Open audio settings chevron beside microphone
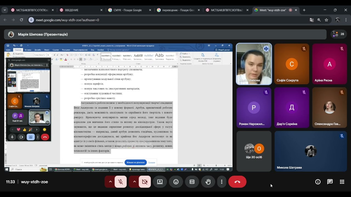The image size is (351, 197). point(110,182)
